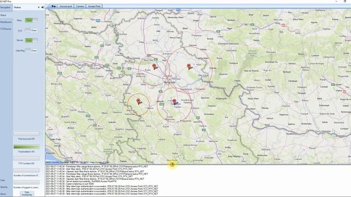Select NtripSource in the sidebar
Image resolution: width=351 pixels, height=197 pixels.
tap(6, 22)
